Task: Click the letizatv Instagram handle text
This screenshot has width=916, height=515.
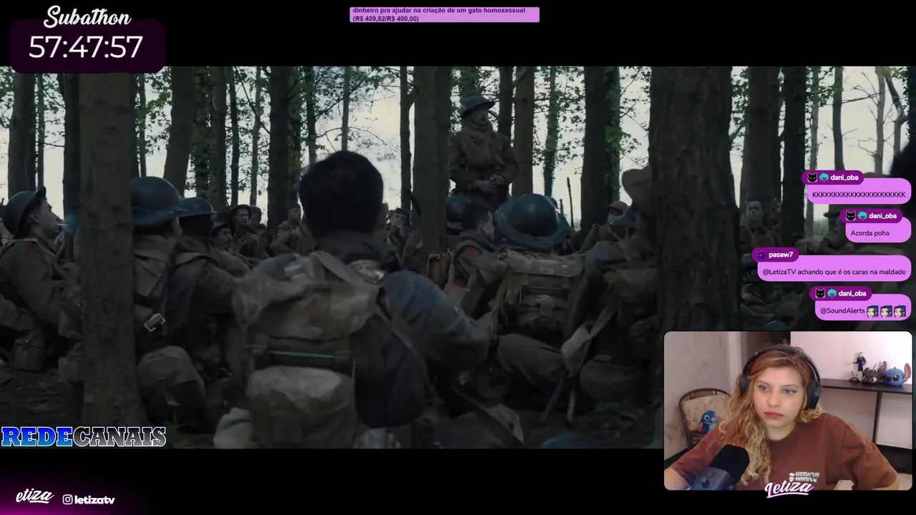Action: 94,500
